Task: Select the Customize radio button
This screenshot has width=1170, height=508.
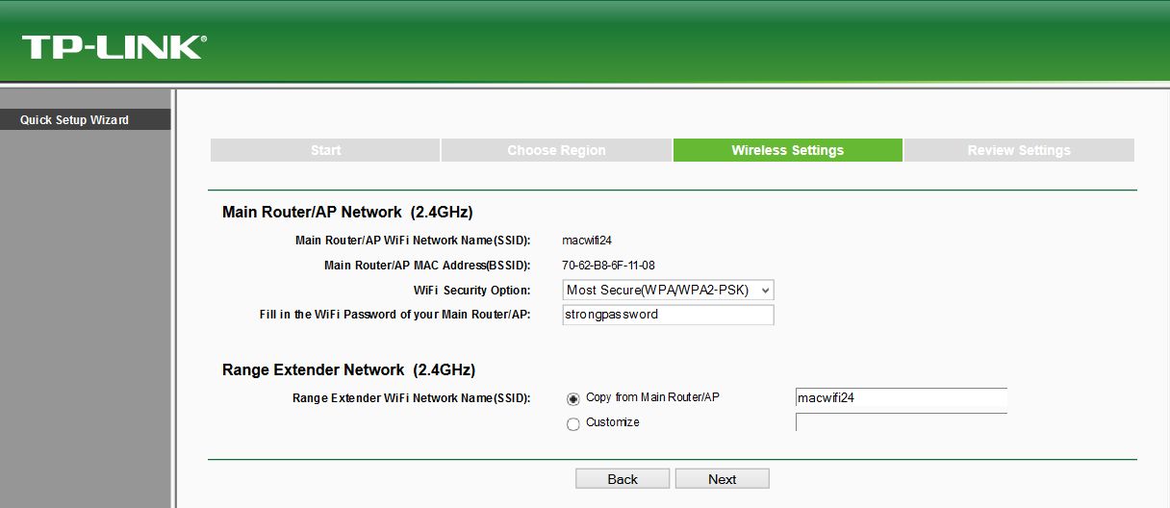Action: [x=573, y=423]
